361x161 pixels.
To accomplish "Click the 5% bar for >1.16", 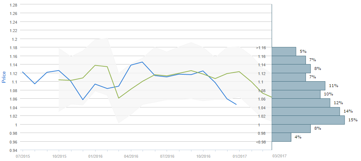I will [x=284, y=51].
